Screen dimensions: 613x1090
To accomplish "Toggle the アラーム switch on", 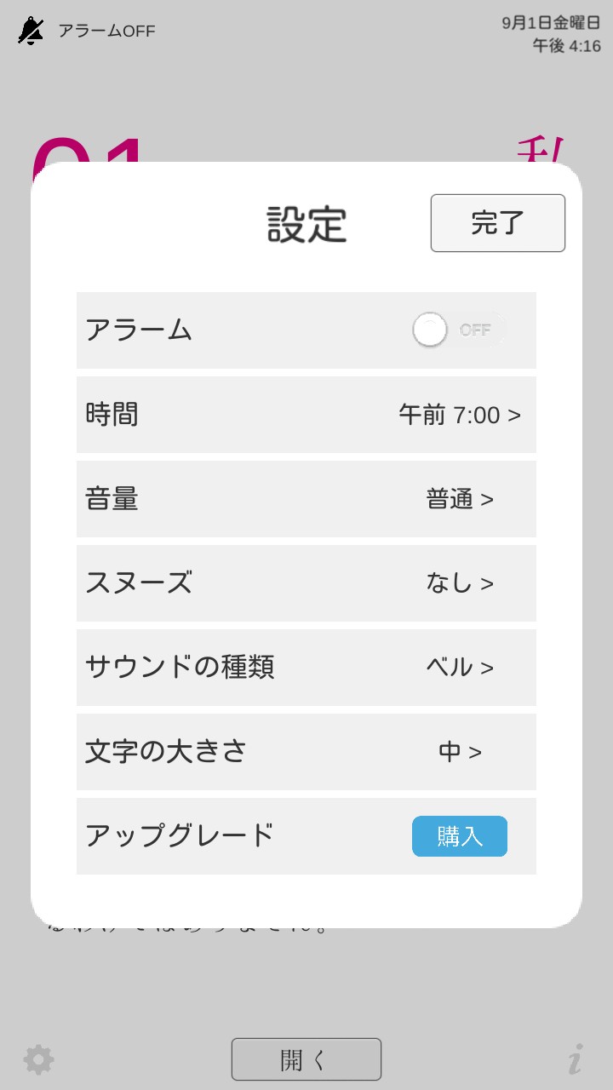I will (458, 330).
